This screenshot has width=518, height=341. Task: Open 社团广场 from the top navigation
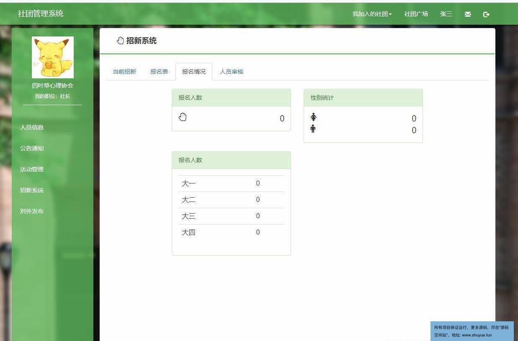point(416,14)
